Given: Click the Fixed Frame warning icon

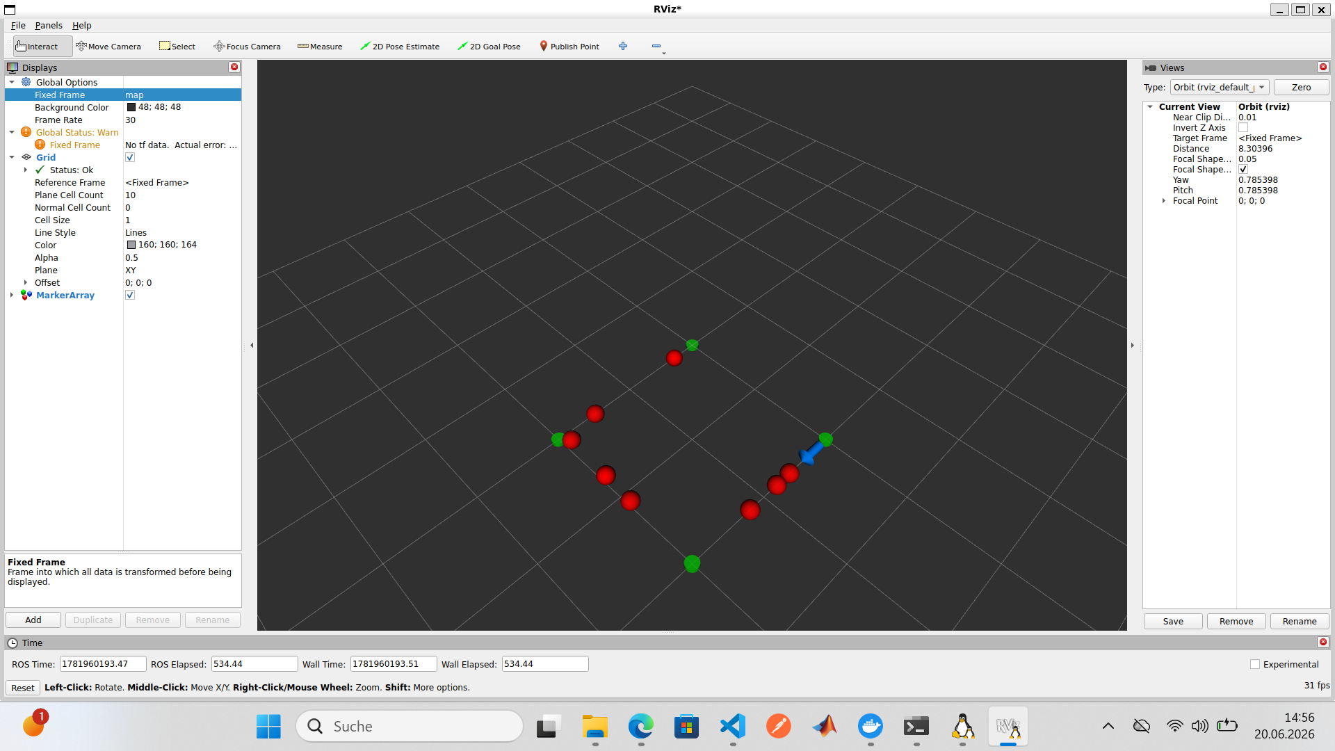Looking at the screenshot, I should (x=40, y=145).
